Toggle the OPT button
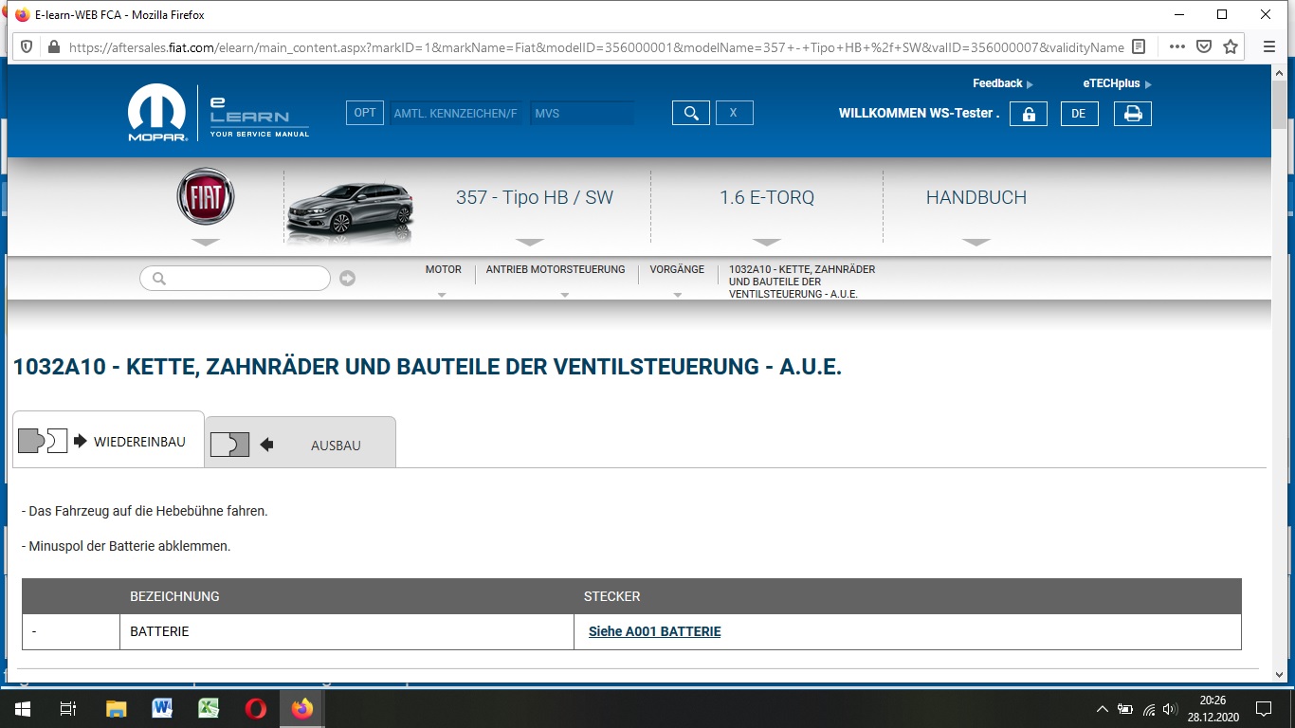The width and height of the screenshot is (1295, 728). click(365, 113)
